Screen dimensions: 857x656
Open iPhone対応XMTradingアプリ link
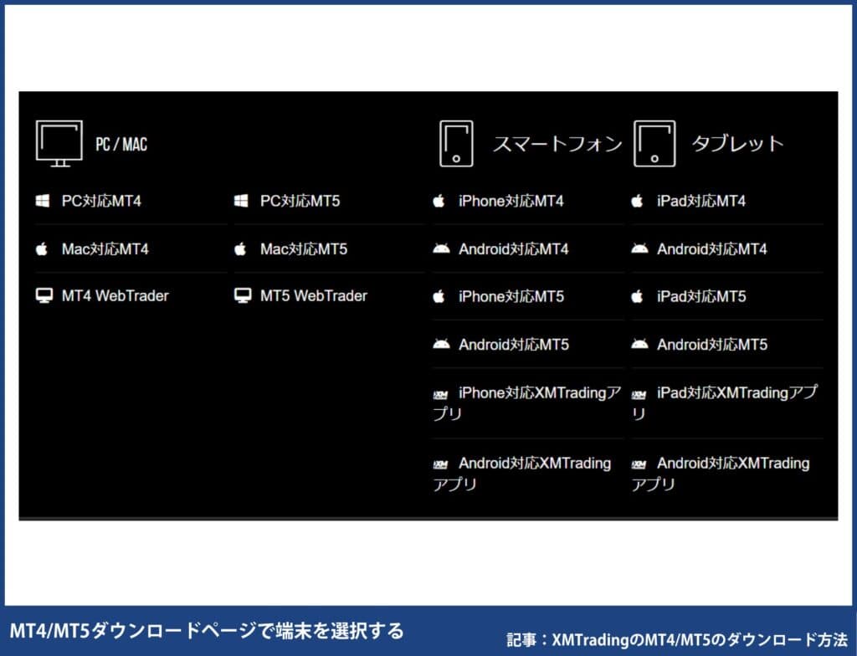pyautogui.click(x=527, y=403)
